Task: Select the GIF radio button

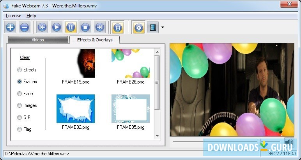Action: (x=24, y=117)
